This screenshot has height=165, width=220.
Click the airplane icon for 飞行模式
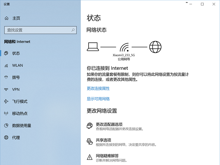(6, 101)
